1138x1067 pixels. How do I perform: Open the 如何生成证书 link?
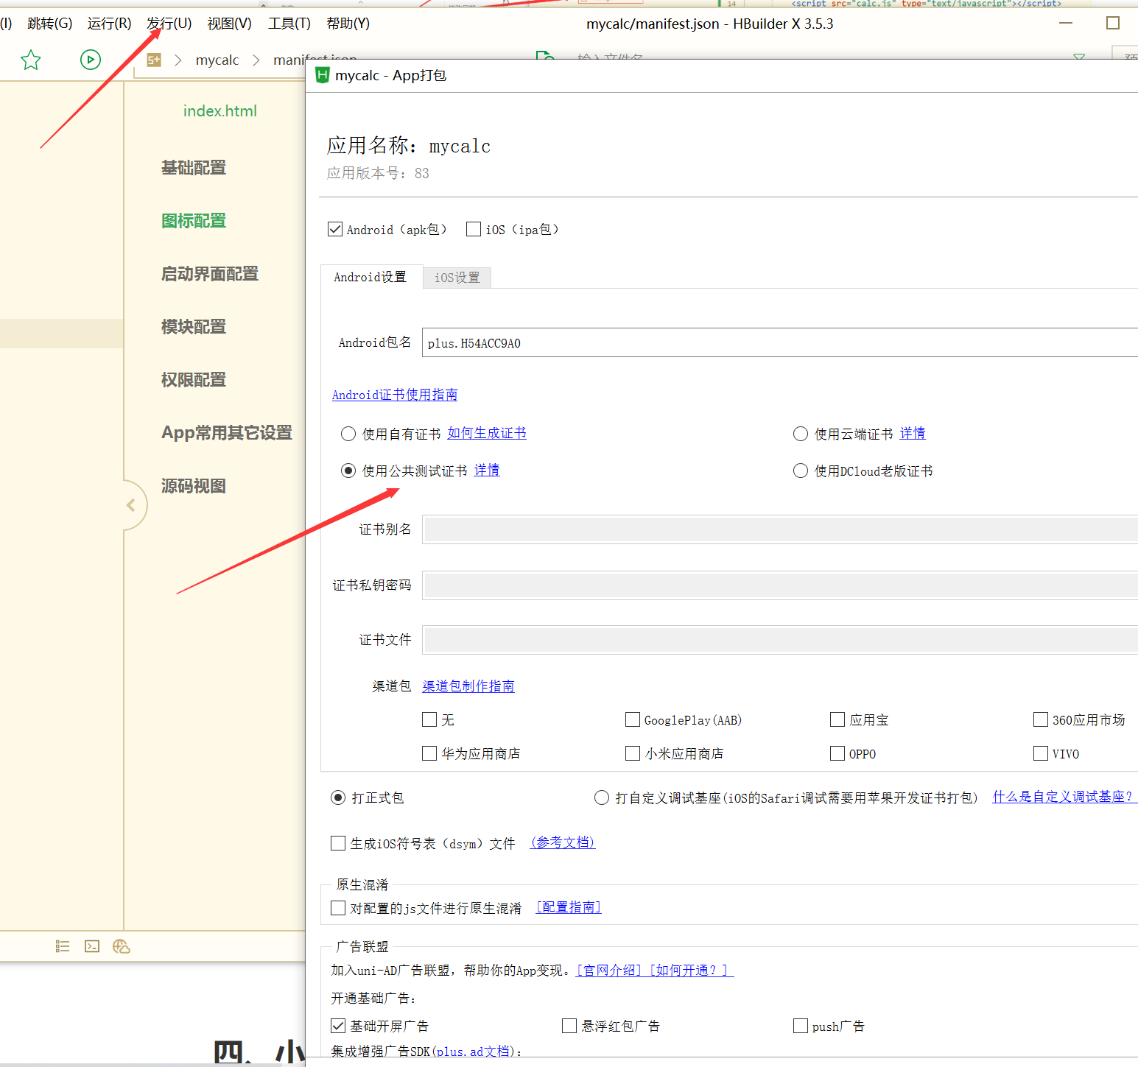coord(487,433)
